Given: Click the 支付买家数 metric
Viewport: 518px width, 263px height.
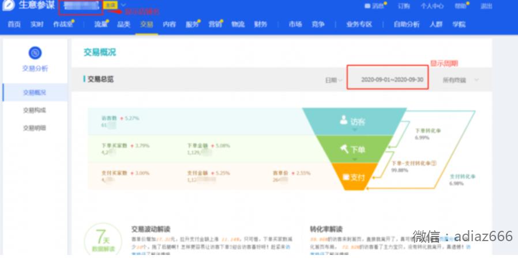Looking at the screenshot, I should pyautogui.click(x=114, y=173).
